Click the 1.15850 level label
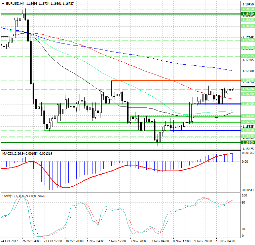This screenshot has height=245, width=255. tap(248, 130)
